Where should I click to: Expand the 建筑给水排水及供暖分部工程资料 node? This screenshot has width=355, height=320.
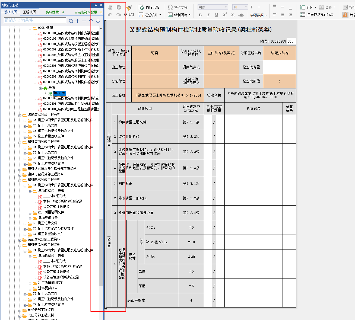[x=20, y=169]
